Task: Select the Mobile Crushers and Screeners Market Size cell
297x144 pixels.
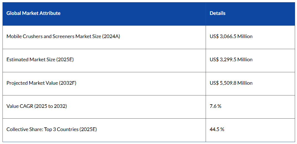Action: [63, 36]
